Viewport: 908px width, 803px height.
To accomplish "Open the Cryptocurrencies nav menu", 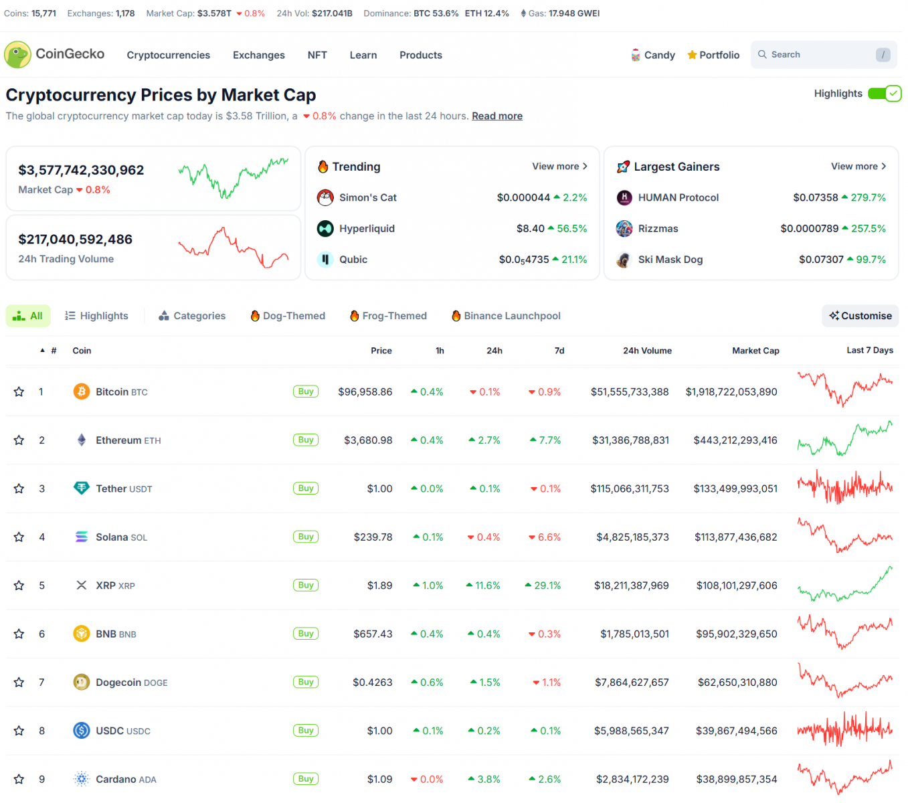I will pyautogui.click(x=169, y=56).
